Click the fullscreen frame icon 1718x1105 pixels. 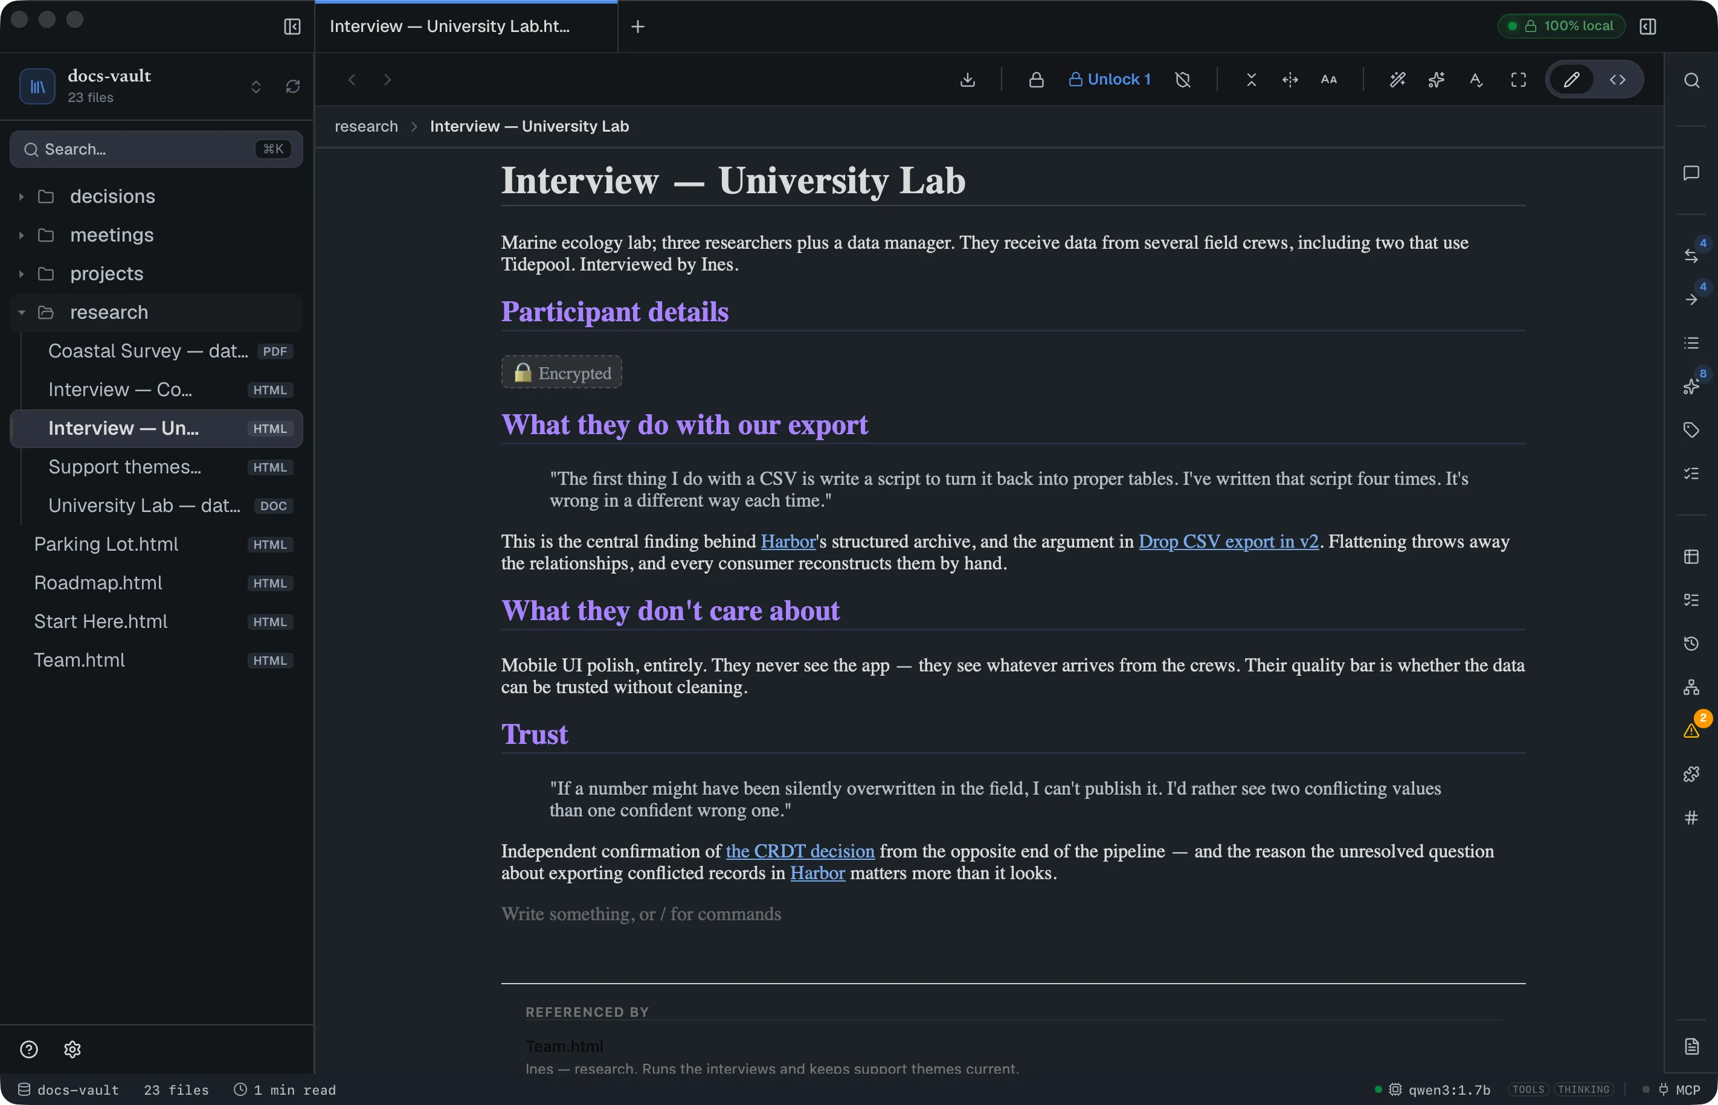pos(1518,80)
